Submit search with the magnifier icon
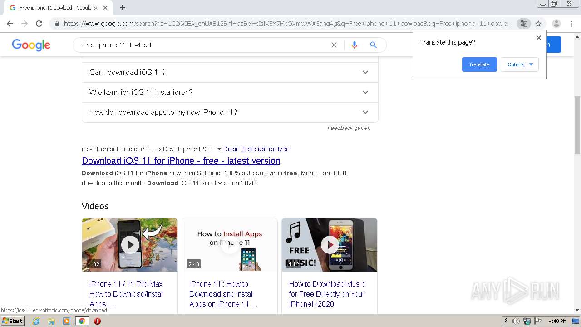 point(373,45)
